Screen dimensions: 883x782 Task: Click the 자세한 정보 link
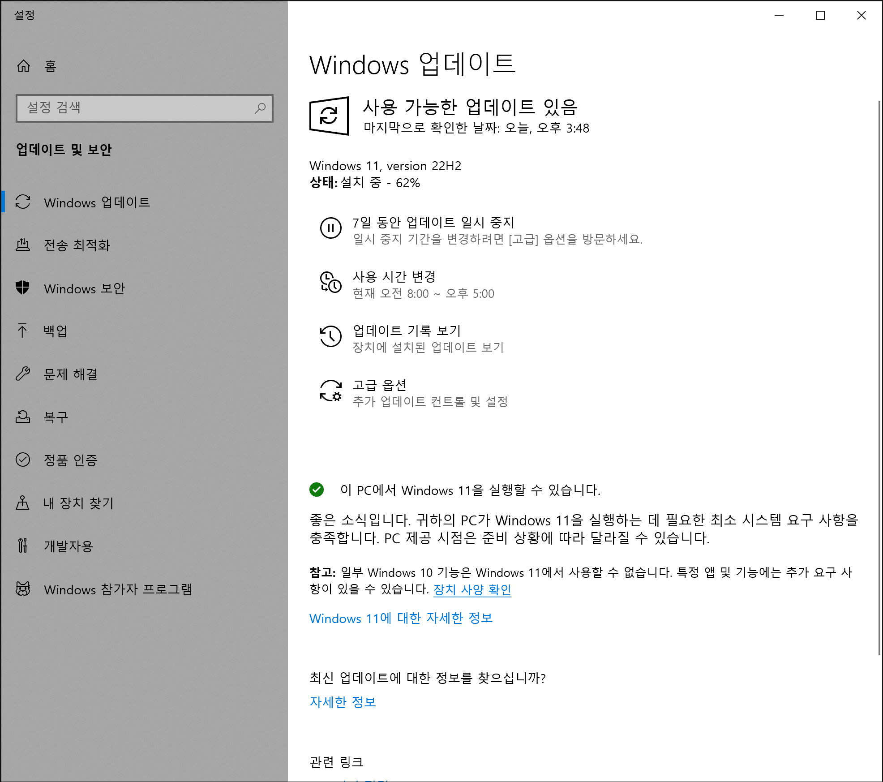click(343, 702)
